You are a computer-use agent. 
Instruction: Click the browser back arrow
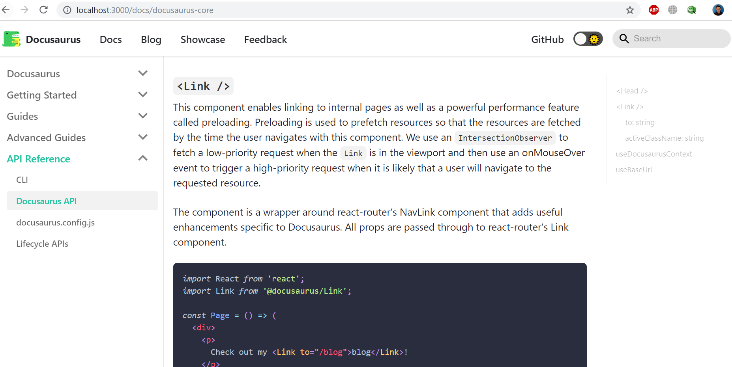coord(6,10)
